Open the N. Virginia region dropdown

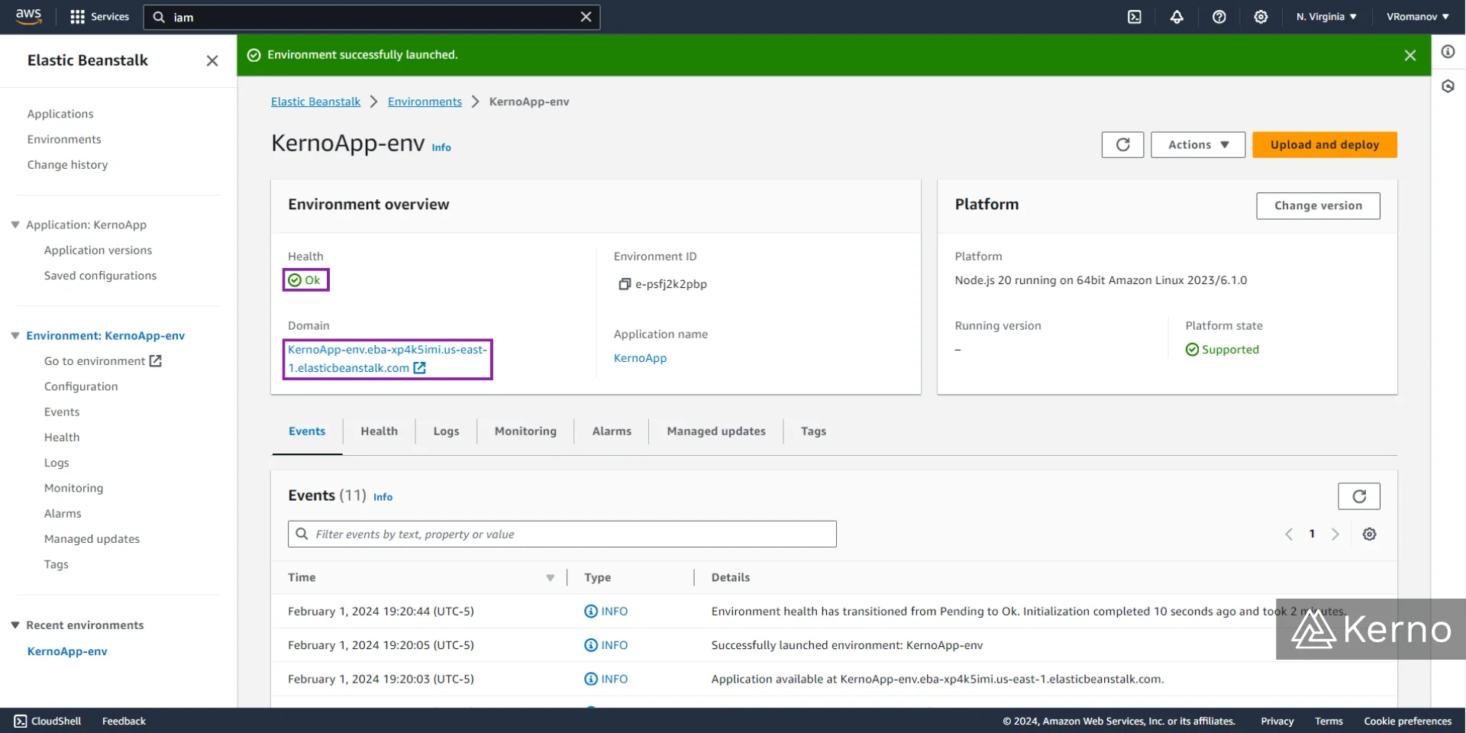coord(1326,17)
